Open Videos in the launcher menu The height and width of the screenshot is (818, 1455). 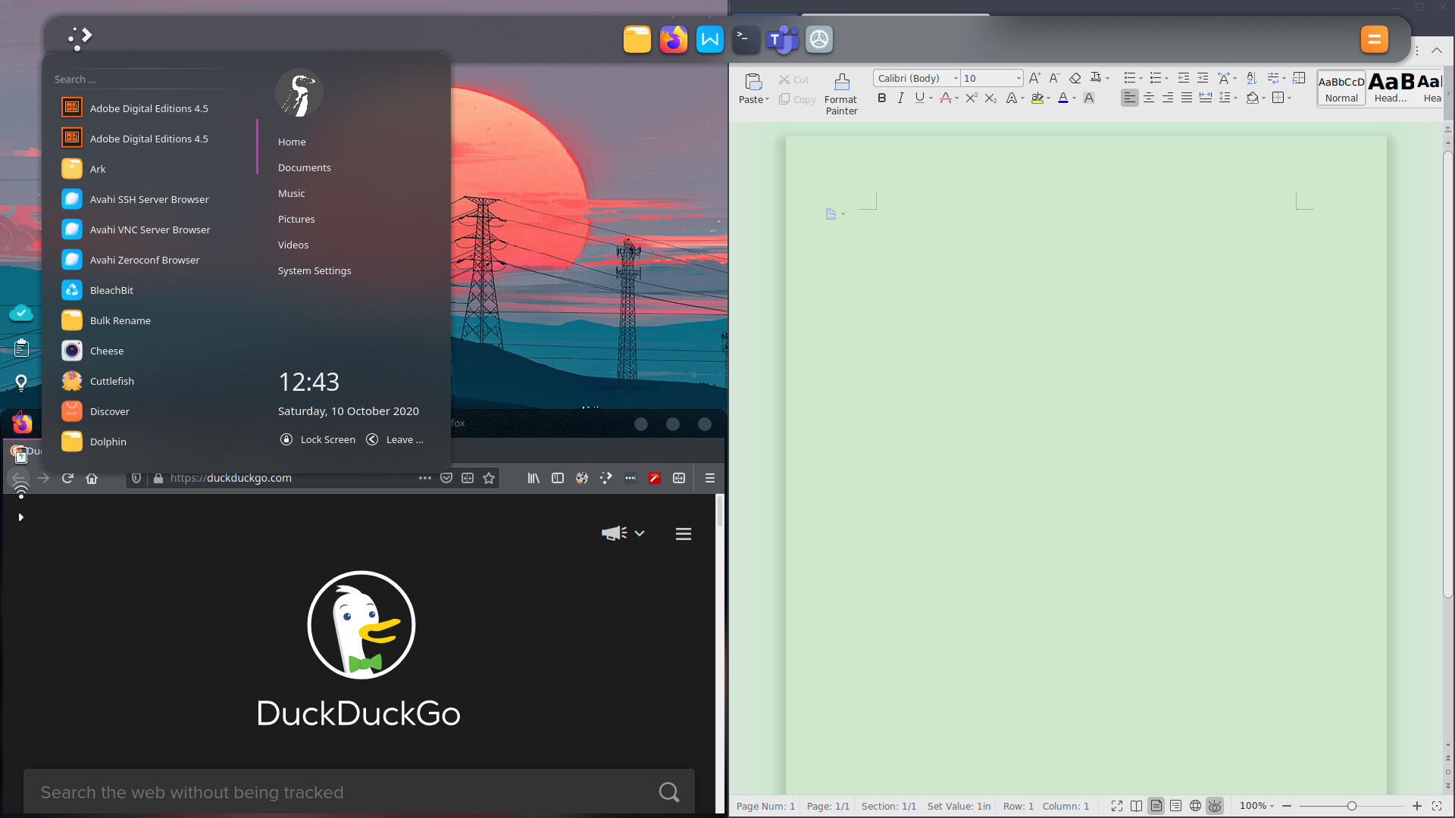click(x=293, y=245)
